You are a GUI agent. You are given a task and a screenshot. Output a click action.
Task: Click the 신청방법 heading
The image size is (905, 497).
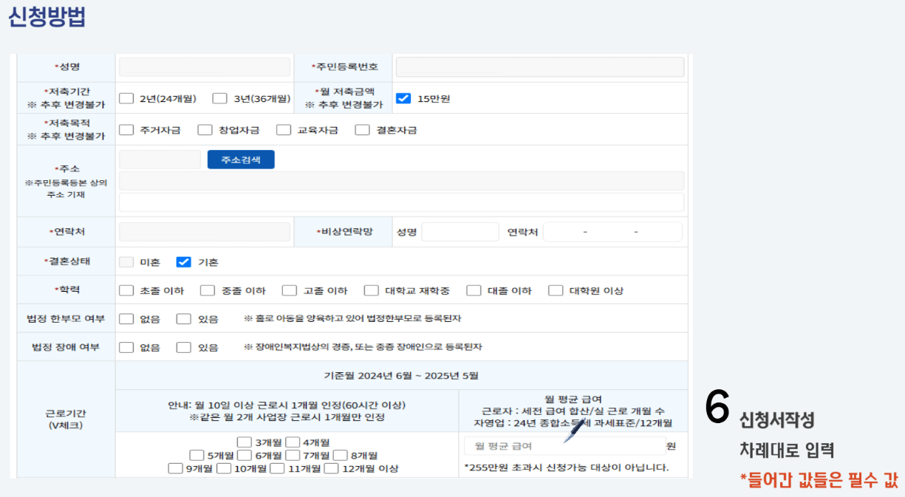[47, 18]
